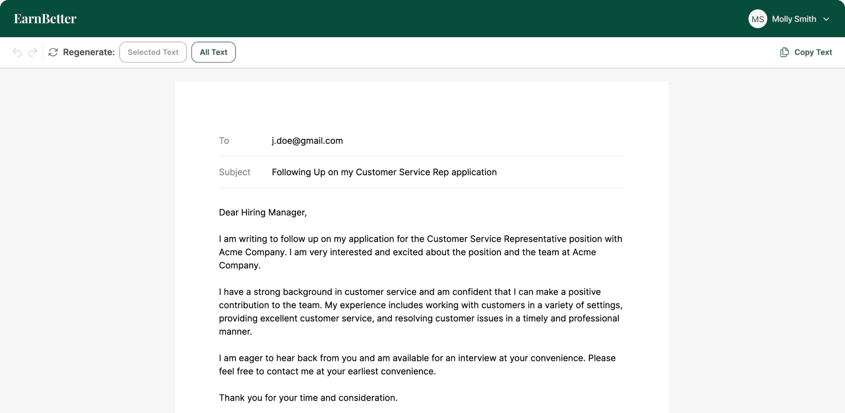Click the undo arrow icon
This screenshot has width=845, height=413.
tap(18, 52)
